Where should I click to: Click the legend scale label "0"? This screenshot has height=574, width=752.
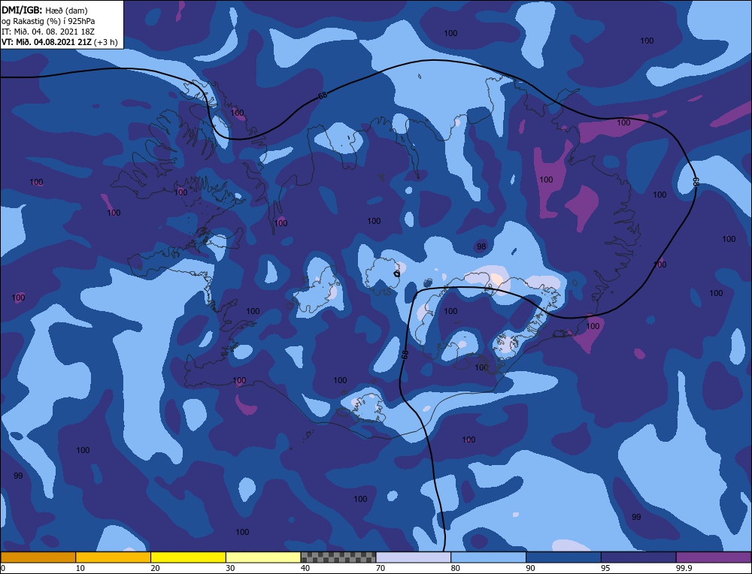3,568
